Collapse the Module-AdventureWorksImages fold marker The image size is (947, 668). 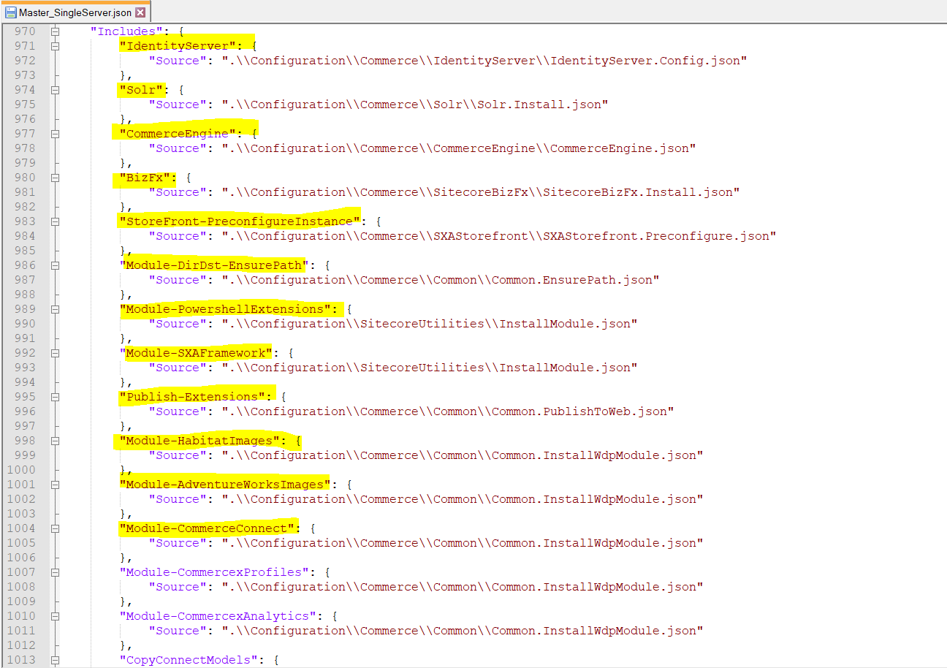coord(54,485)
